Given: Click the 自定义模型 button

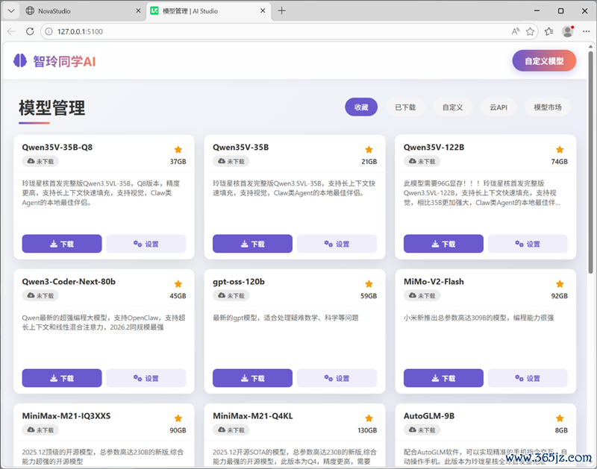Looking at the screenshot, I should [x=544, y=61].
